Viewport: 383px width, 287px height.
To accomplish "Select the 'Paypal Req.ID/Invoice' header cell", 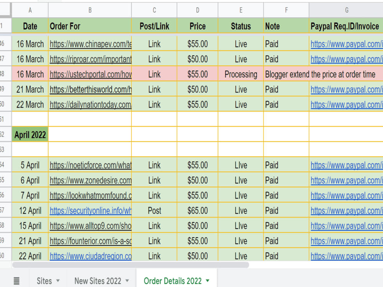I will (x=346, y=26).
